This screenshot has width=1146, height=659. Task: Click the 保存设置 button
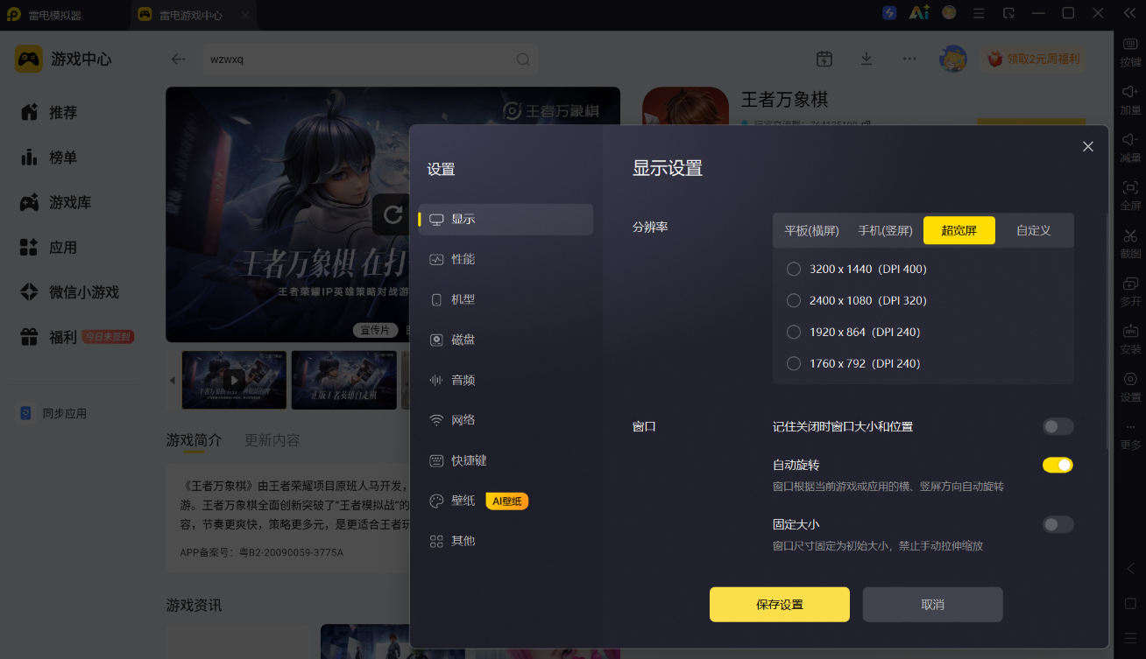[x=780, y=605]
